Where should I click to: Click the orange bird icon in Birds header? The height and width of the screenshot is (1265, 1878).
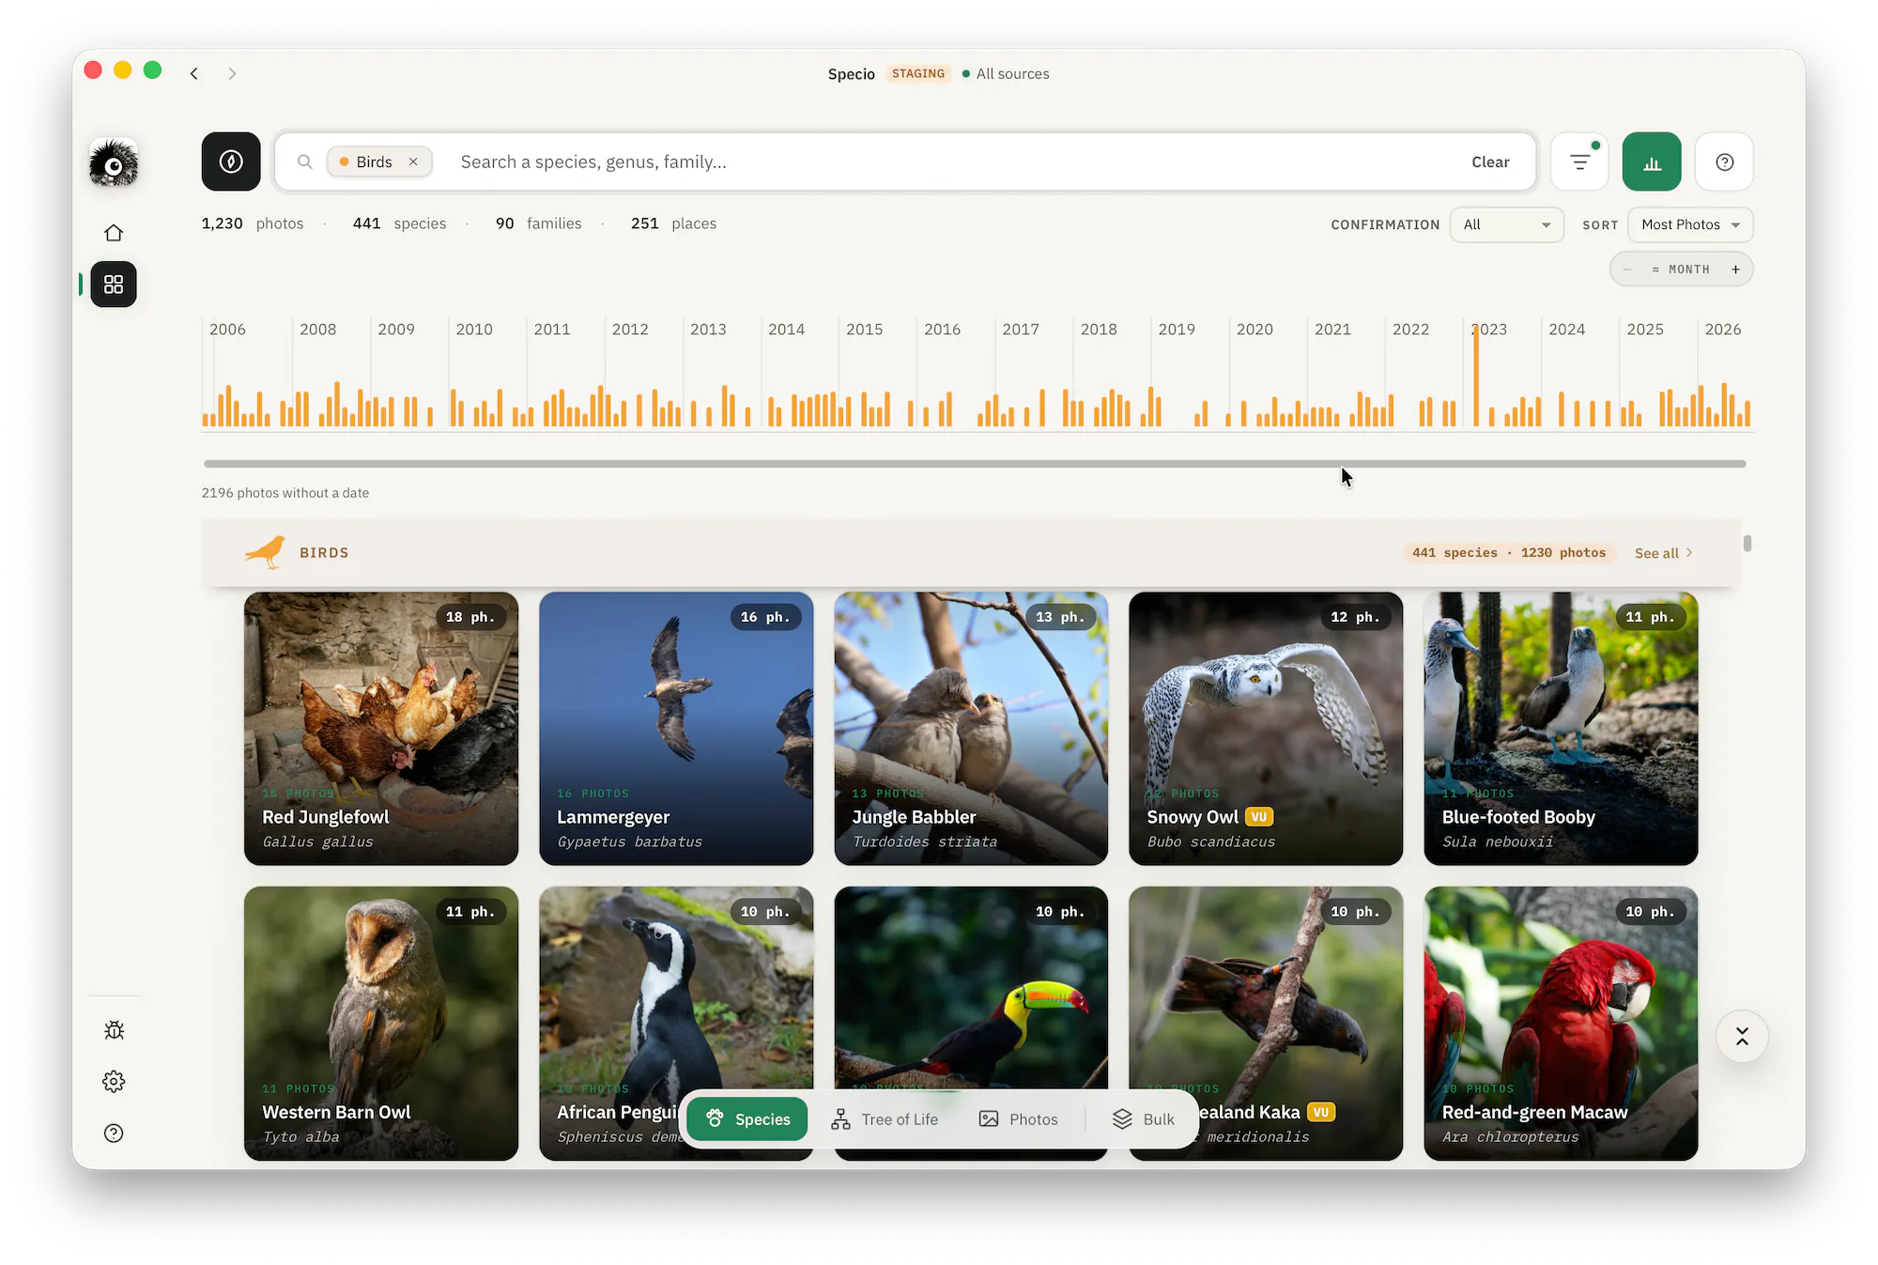click(266, 552)
